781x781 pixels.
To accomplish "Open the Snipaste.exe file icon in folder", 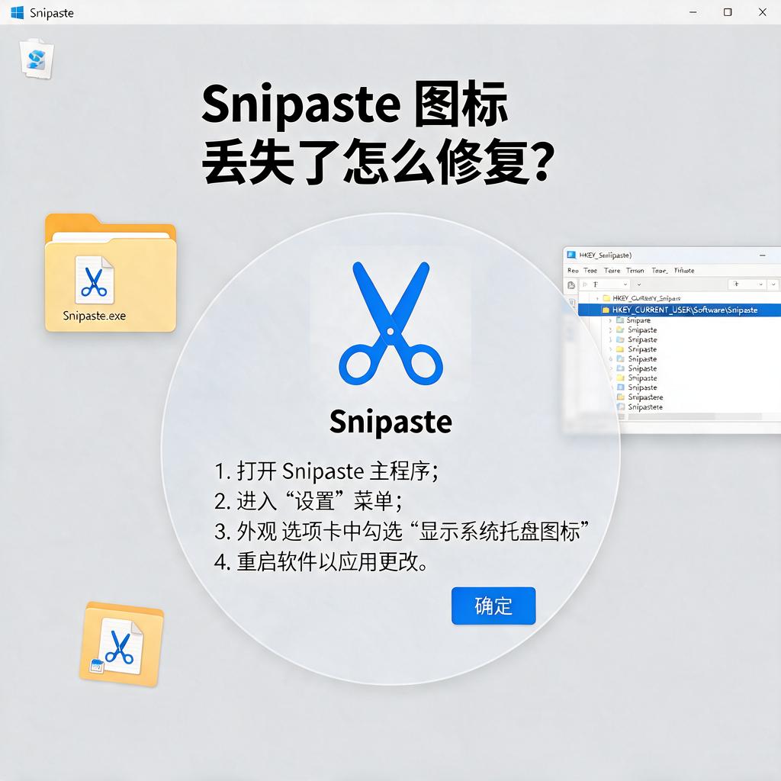I will point(94,279).
